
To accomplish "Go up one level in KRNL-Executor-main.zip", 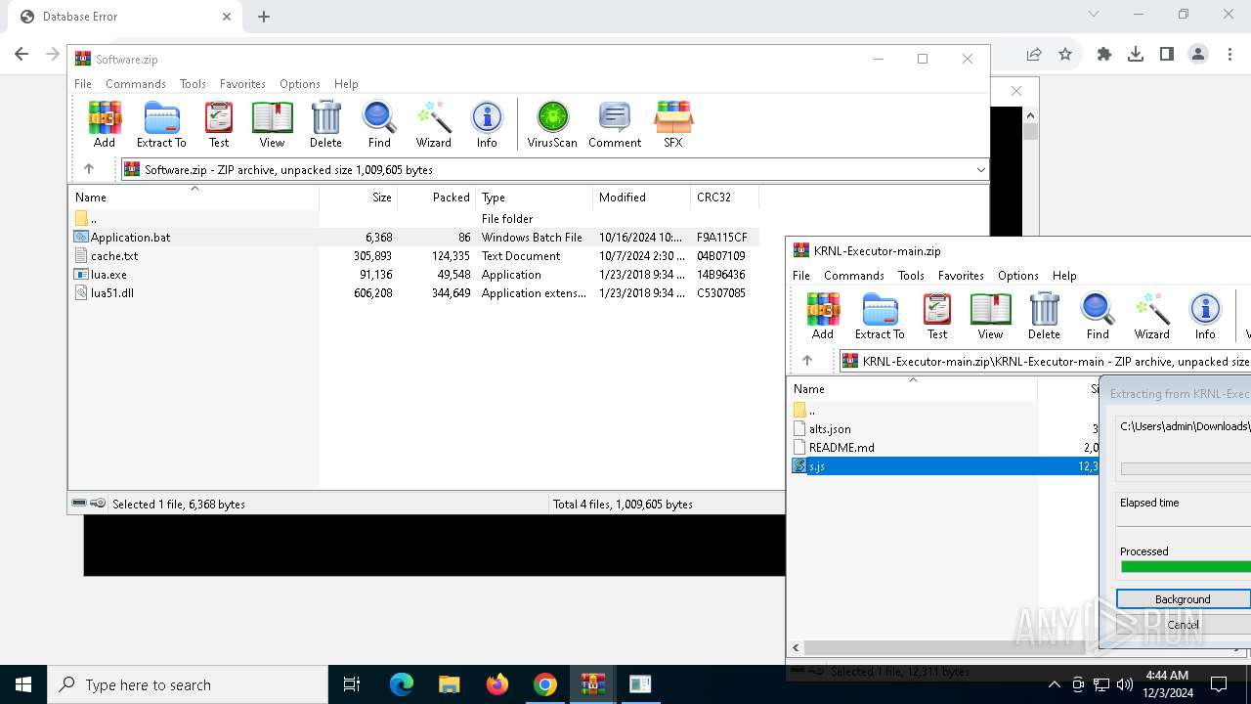I will tap(807, 361).
